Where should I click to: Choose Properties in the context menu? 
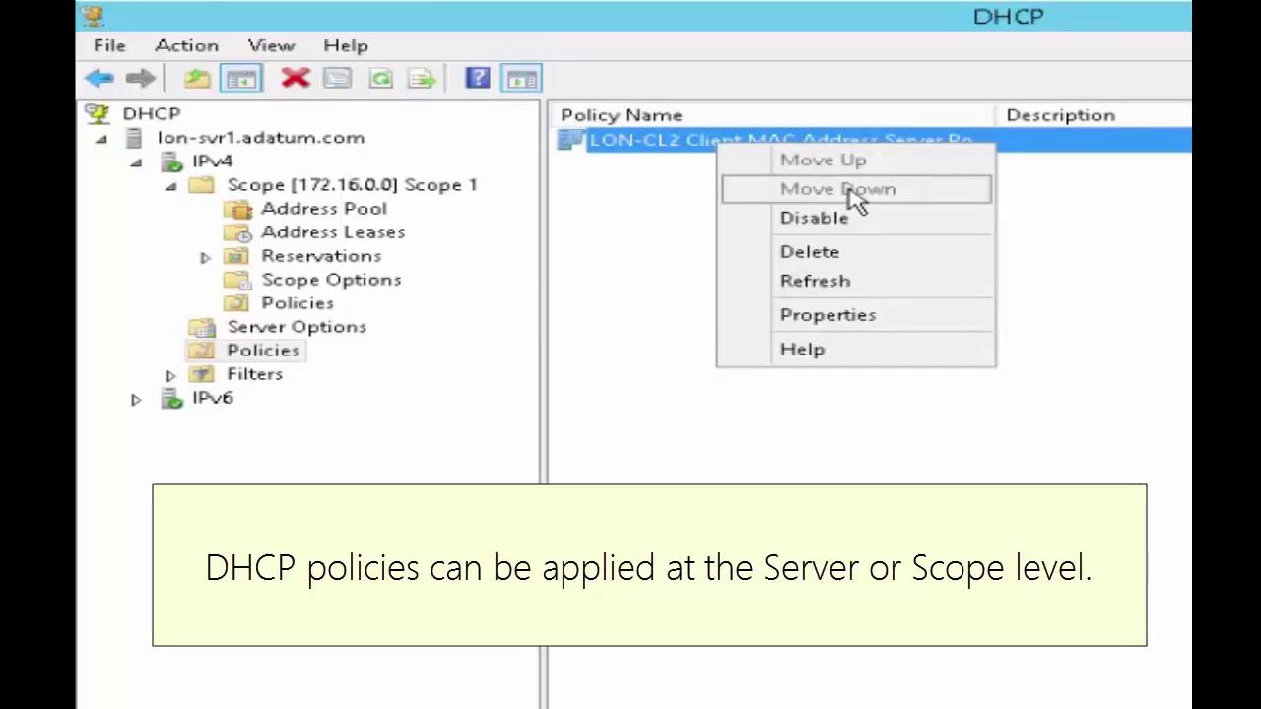click(856, 315)
